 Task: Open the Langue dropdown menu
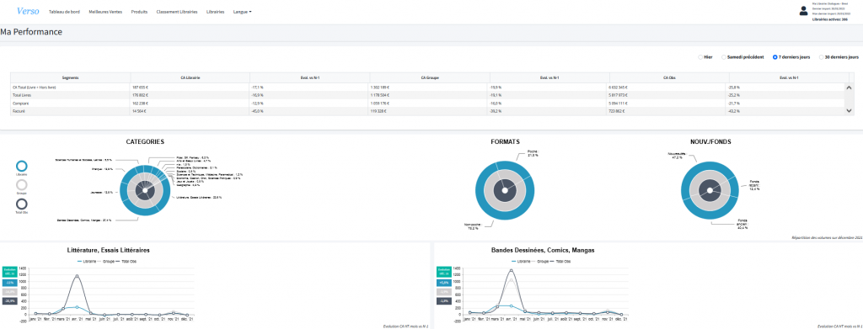coord(242,12)
